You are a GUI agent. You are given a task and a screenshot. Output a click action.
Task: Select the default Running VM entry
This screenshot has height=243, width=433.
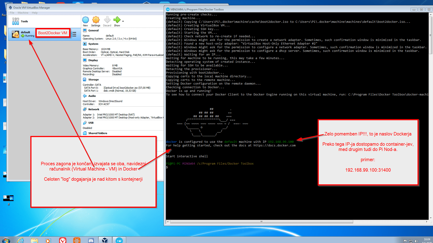pos(45,34)
